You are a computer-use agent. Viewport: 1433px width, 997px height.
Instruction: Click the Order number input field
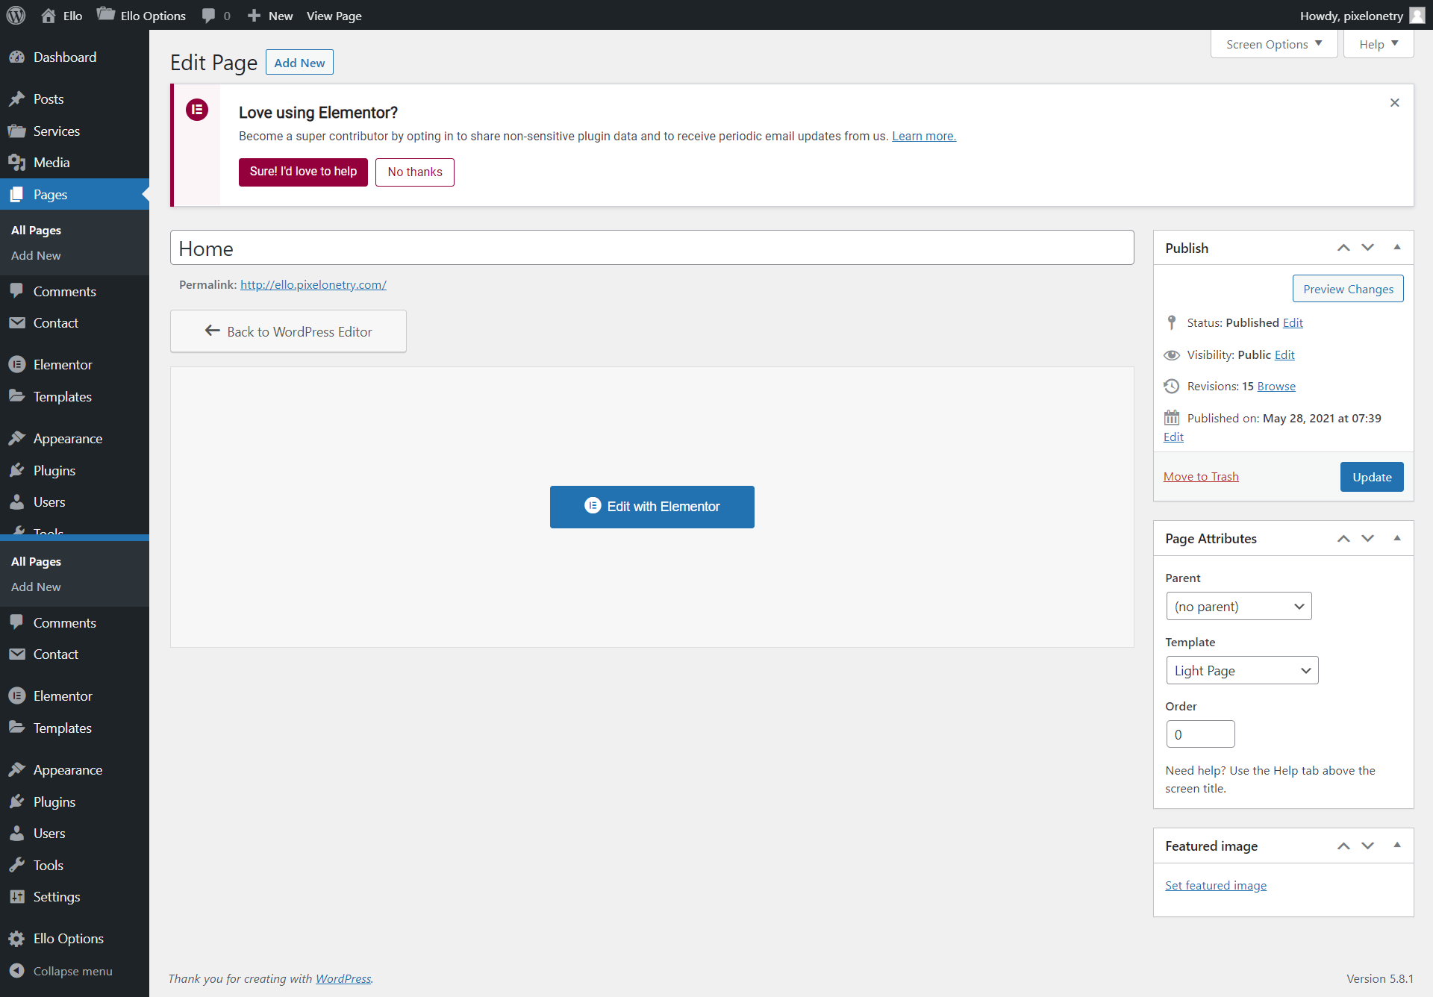[x=1199, y=734]
